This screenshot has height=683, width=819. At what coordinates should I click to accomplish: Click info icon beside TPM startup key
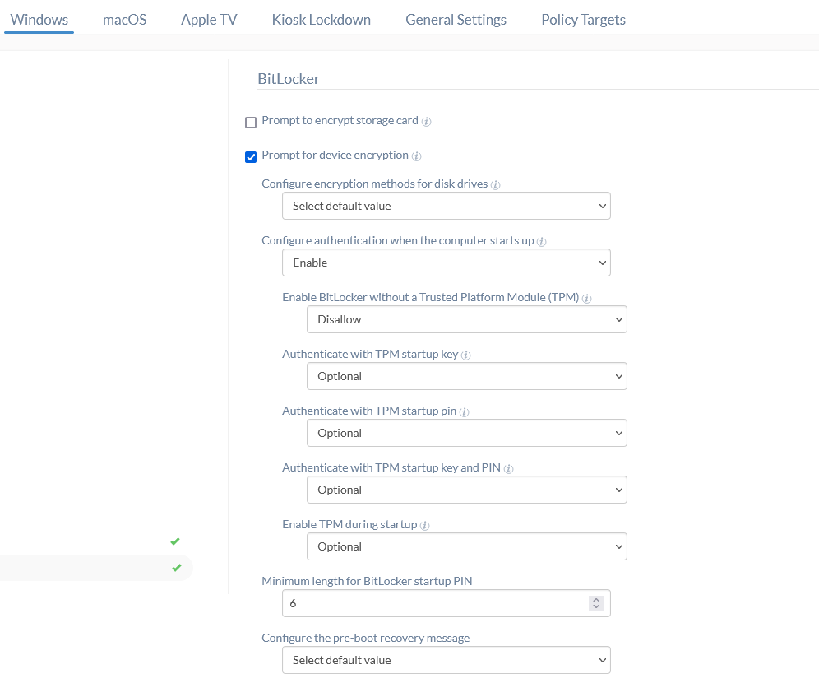466,355
